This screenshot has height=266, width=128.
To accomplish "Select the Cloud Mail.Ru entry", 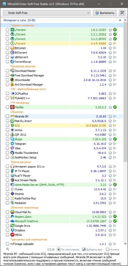I will click(x=23, y=212).
